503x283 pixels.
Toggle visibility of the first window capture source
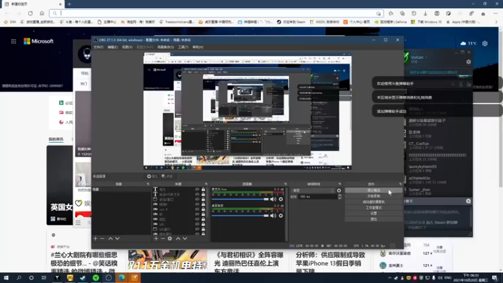click(197, 199)
